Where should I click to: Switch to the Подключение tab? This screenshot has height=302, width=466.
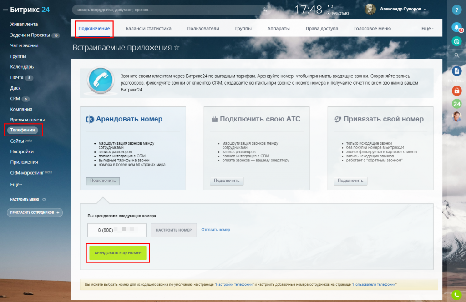94,29
